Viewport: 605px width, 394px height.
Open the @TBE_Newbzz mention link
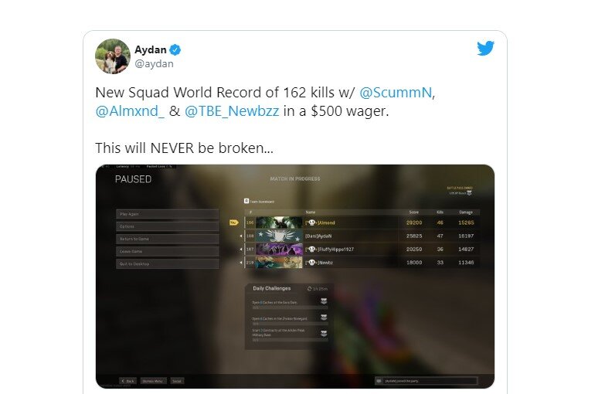(232, 111)
